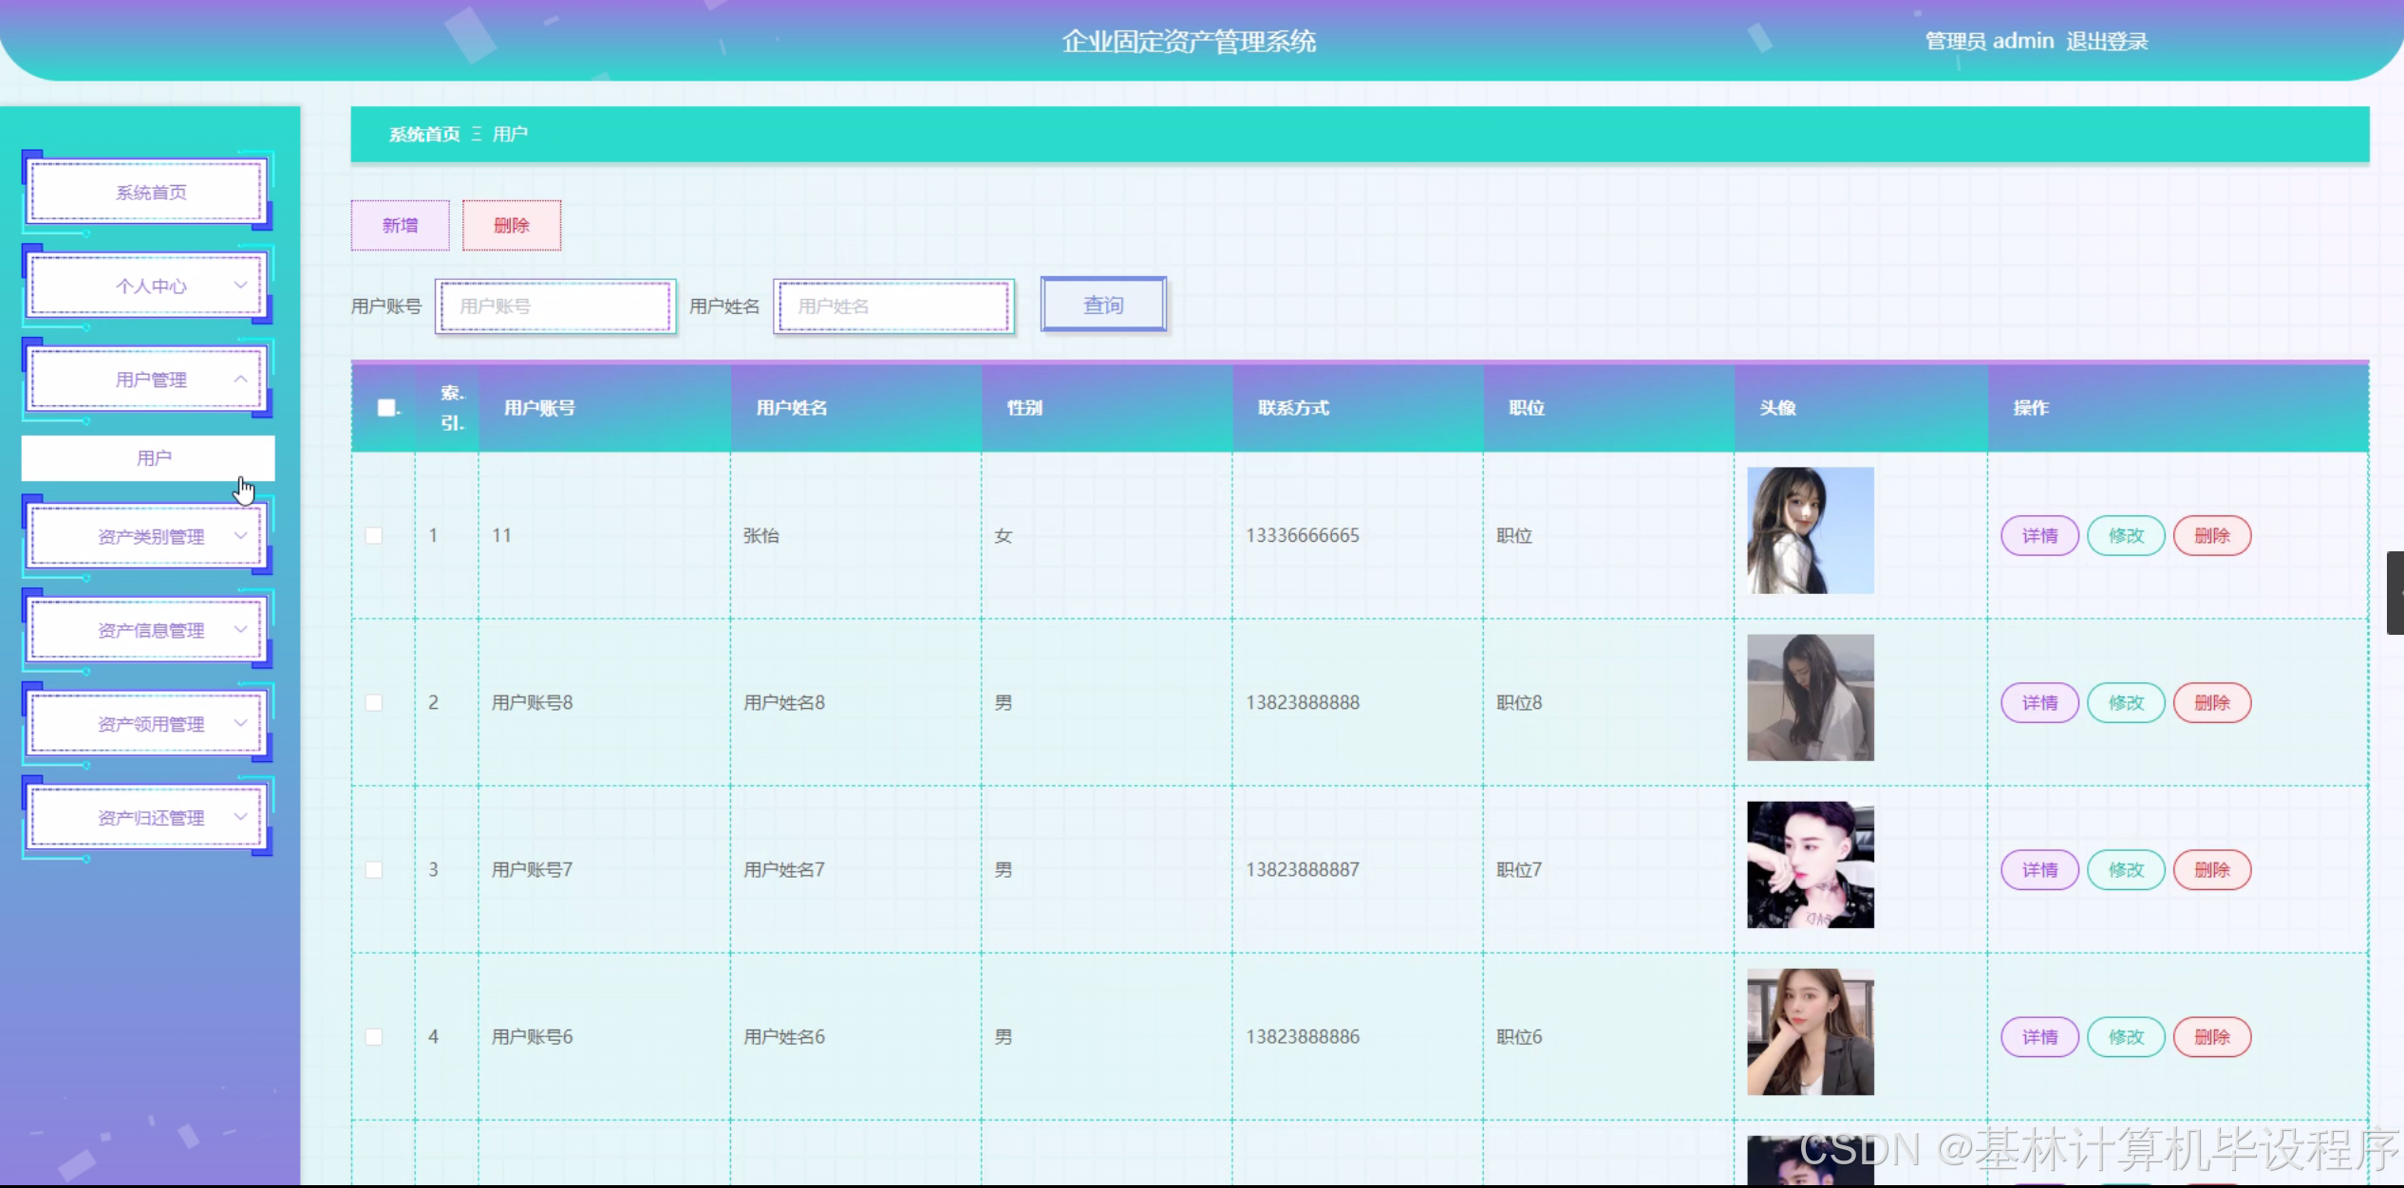Expand the 资产归还管理 menu chevron

(240, 817)
